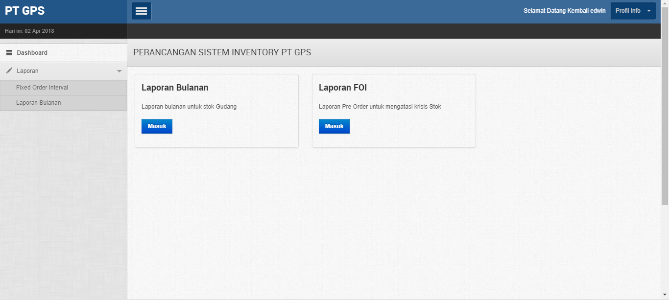The image size is (669, 300).
Task: Open the Dashboard menu item
Action: pos(32,53)
